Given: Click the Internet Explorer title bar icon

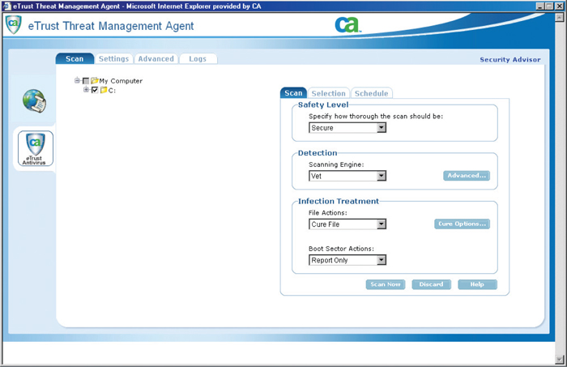Looking at the screenshot, I should (6, 6).
